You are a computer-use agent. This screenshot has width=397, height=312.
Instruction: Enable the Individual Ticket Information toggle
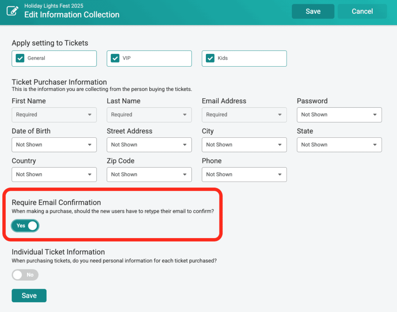pos(25,275)
